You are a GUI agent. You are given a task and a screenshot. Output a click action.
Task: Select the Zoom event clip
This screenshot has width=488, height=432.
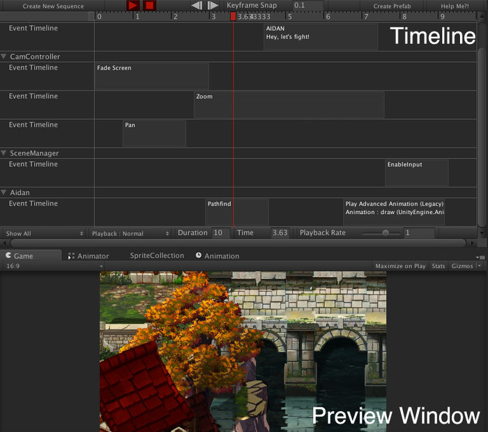click(289, 105)
